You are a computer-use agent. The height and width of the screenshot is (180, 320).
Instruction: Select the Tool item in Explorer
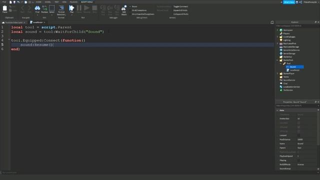pyautogui.click(x=288, y=63)
